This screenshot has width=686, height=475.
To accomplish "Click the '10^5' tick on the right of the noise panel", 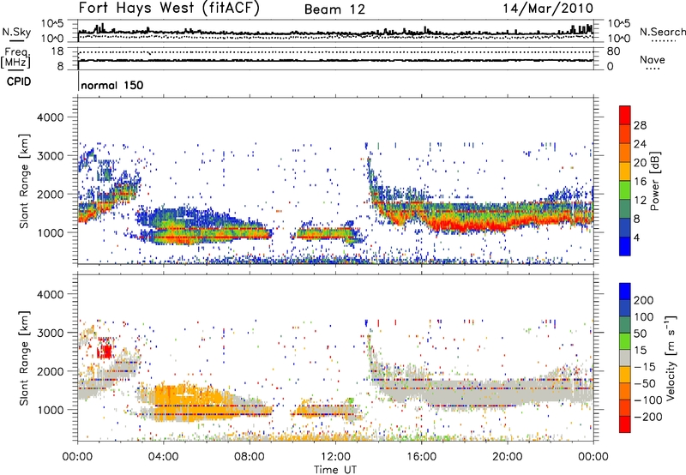I will (619, 24).
